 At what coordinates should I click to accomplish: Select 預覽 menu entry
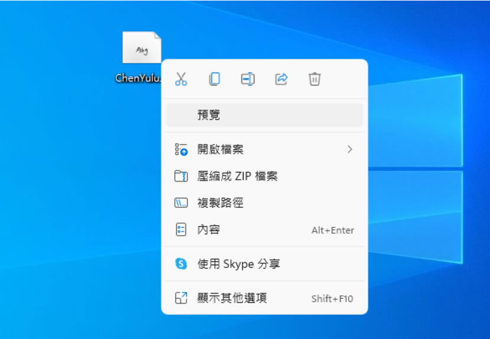tap(264, 115)
